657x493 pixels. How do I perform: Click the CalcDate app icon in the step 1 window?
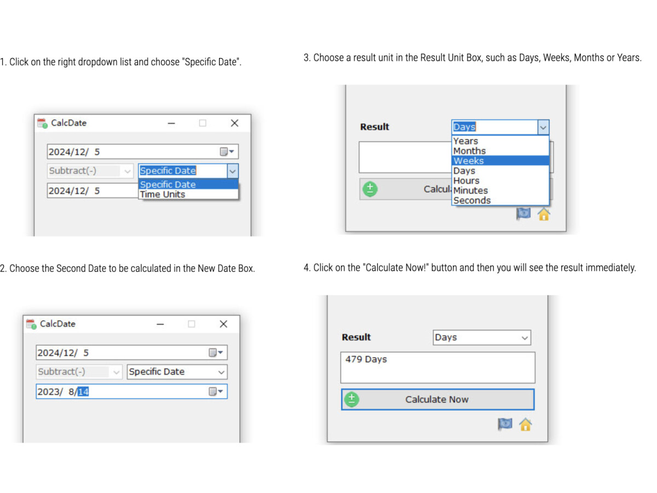[x=42, y=123]
